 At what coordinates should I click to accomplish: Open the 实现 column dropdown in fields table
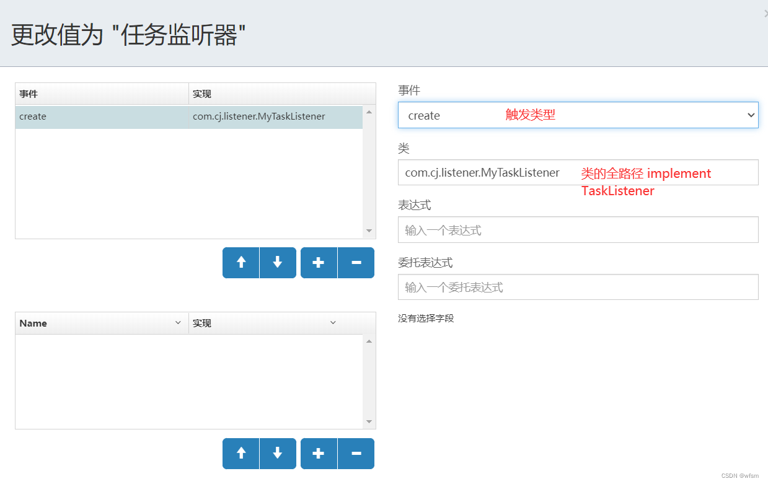pyautogui.click(x=333, y=322)
